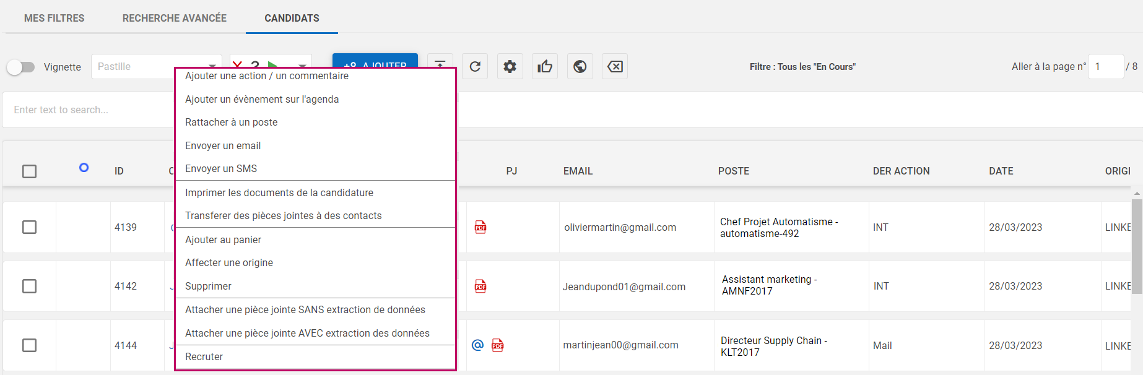Click the "Aller à la page n°" input field
Viewport: 1143px width, 375px height.
[x=1105, y=67]
